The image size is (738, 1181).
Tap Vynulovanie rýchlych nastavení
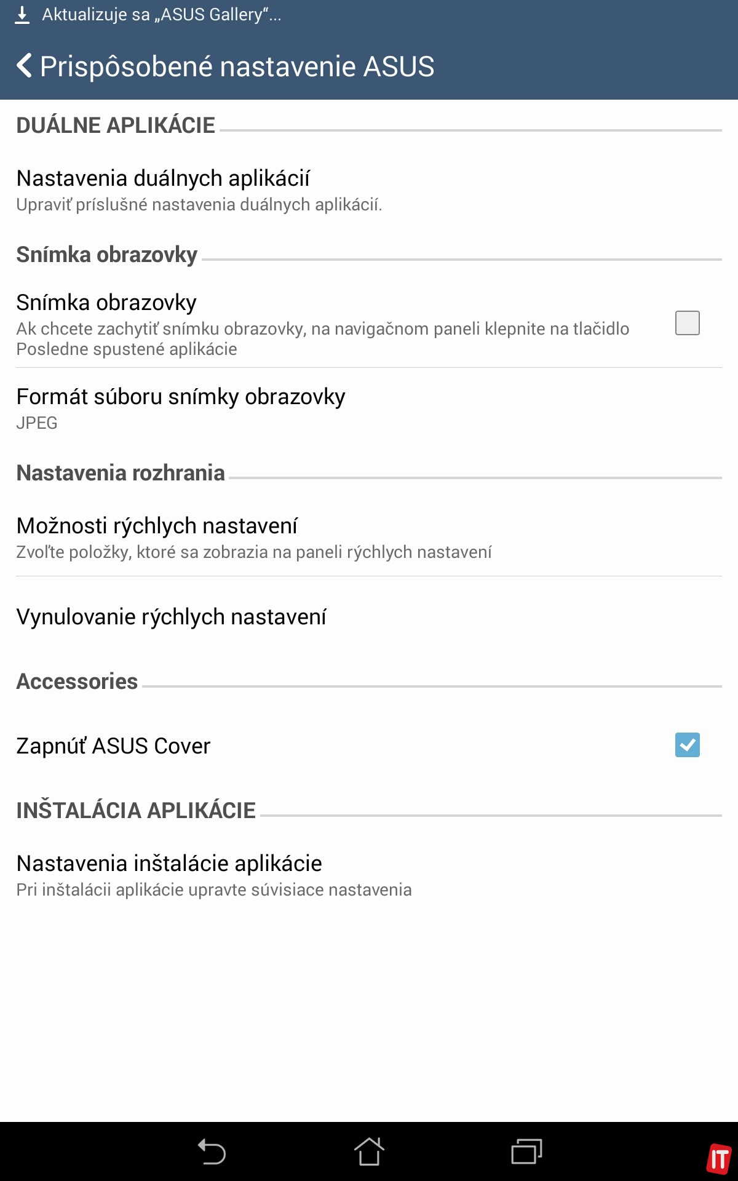click(x=171, y=617)
